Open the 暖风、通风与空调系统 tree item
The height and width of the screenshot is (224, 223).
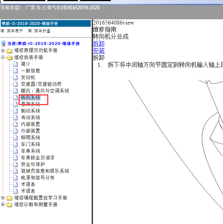click(x=45, y=91)
